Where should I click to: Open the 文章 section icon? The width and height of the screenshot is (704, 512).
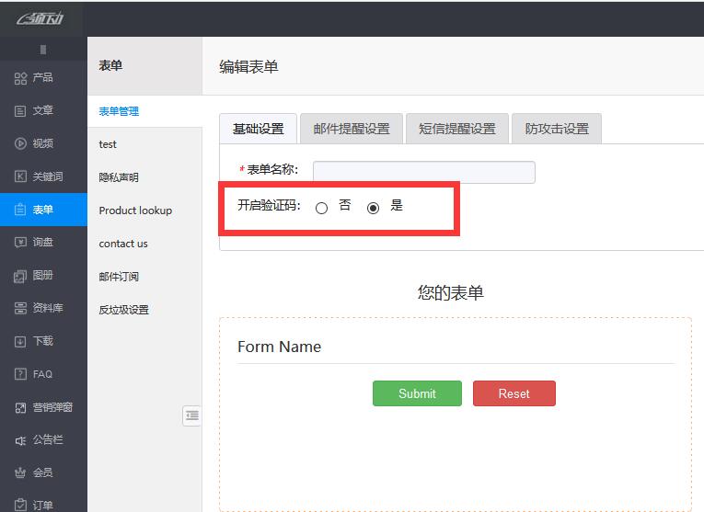(x=20, y=111)
